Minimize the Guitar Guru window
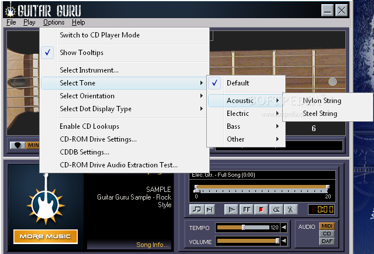The width and height of the screenshot is (374, 254). [x=327, y=11]
